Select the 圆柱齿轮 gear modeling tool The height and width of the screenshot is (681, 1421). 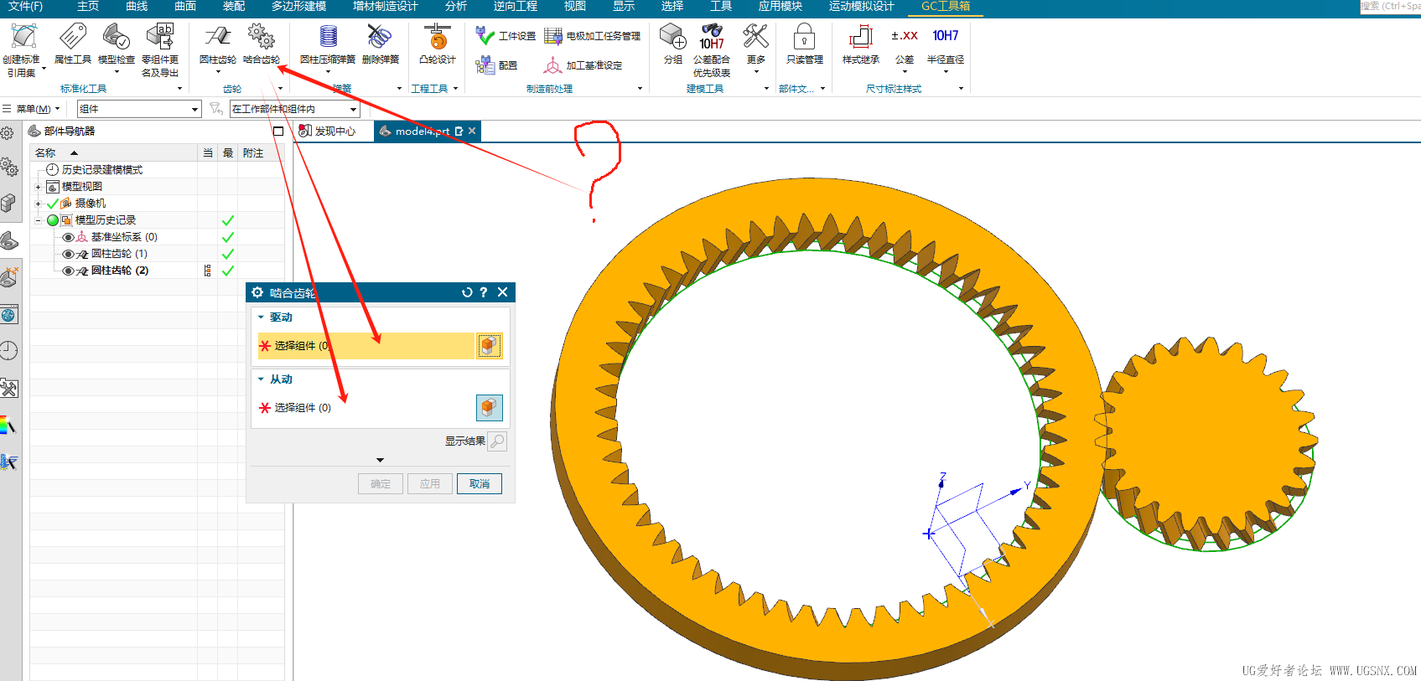[217, 37]
